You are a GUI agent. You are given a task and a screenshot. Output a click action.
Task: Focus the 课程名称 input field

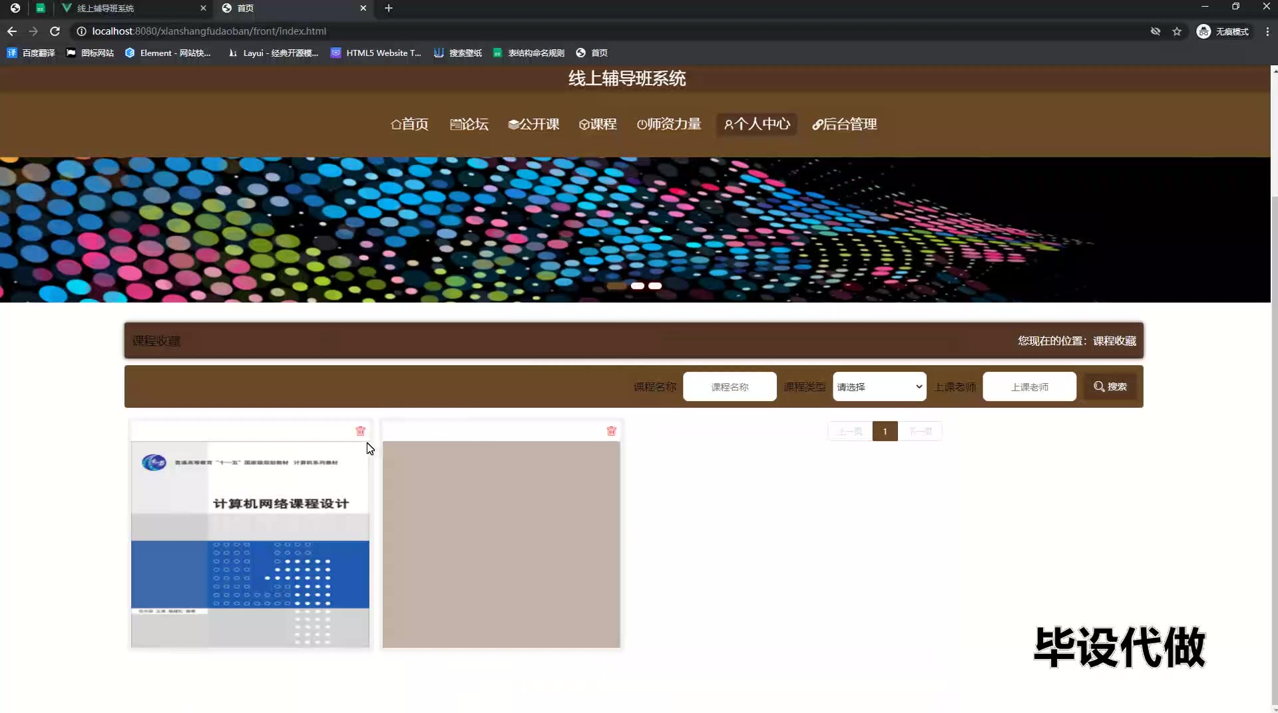pos(730,386)
